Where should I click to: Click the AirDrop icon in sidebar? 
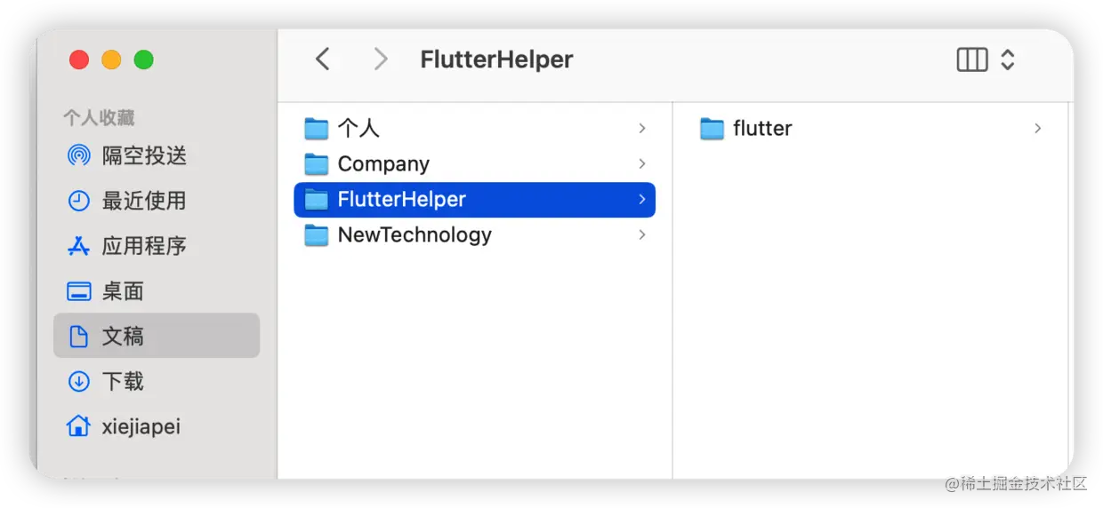tap(79, 156)
